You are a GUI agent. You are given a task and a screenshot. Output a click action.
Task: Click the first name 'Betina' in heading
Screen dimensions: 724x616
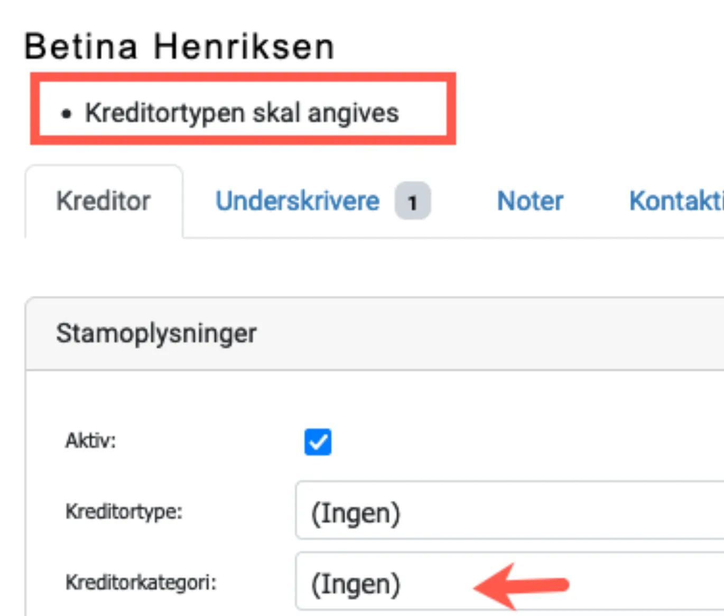pyautogui.click(x=81, y=46)
